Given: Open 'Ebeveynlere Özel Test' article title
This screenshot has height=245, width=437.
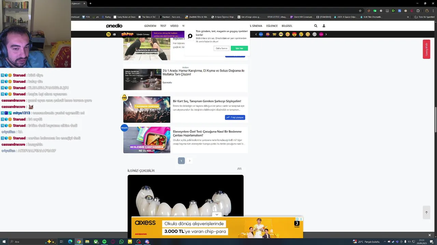Looking at the screenshot, I should click(x=207, y=133).
